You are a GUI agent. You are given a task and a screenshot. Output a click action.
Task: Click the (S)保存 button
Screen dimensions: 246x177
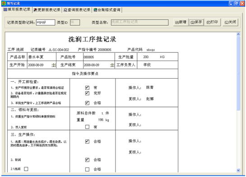[x=196, y=22]
